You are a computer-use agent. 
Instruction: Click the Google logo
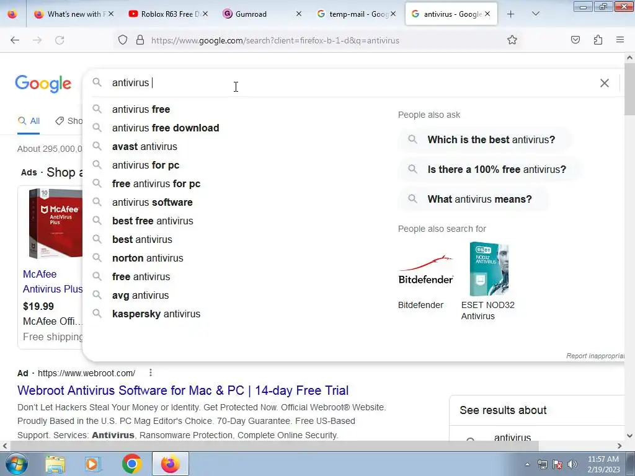(43, 84)
